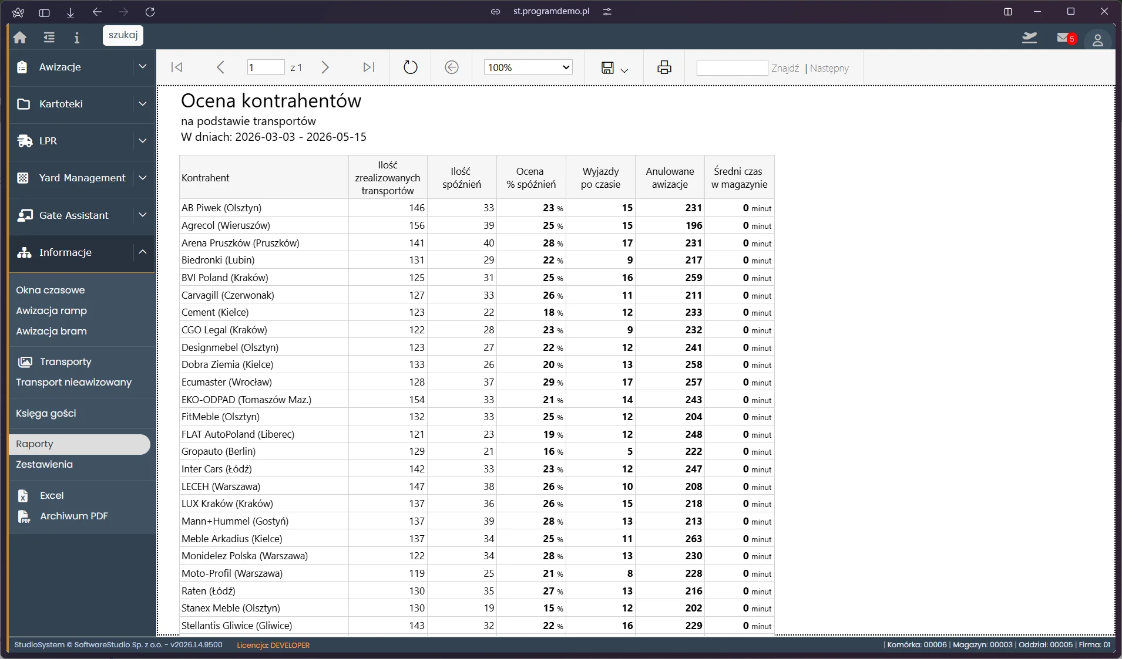Open the 100% zoom level dropdown
Viewport: 1122px width, 659px height.
[528, 67]
